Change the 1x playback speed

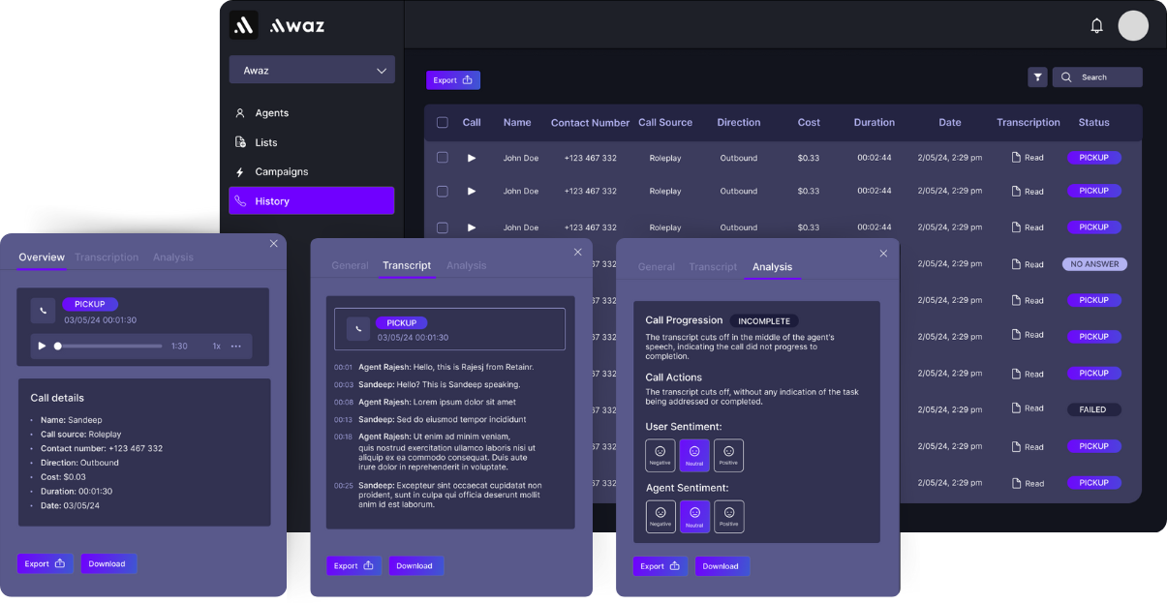(x=216, y=346)
